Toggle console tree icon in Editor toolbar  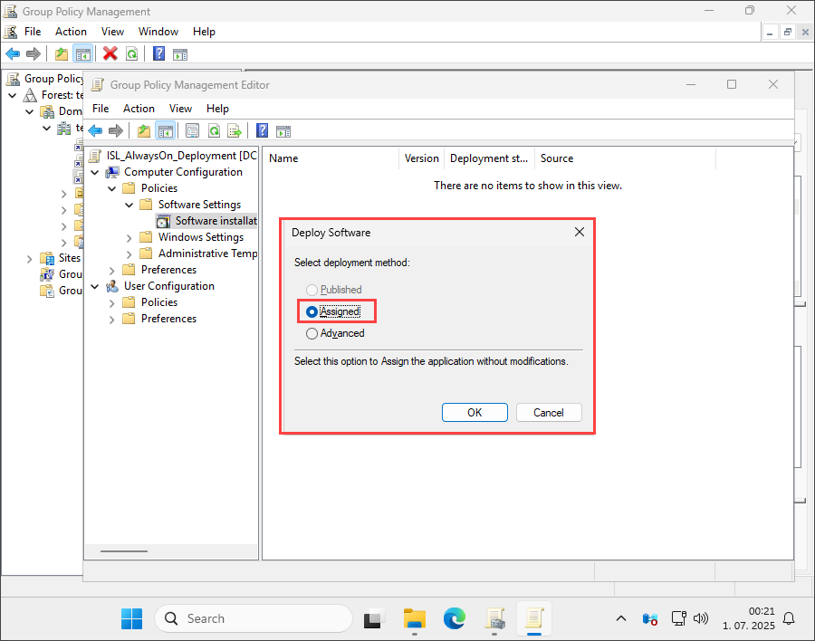pyautogui.click(x=166, y=131)
